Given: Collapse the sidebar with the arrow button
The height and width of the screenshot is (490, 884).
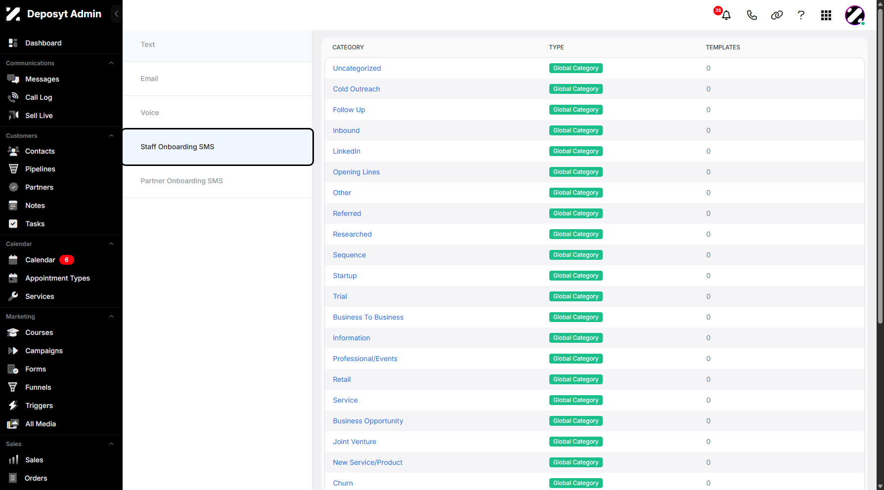Looking at the screenshot, I should (x=116, y=14).
